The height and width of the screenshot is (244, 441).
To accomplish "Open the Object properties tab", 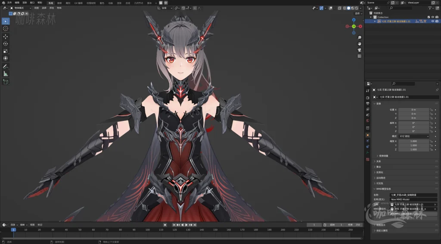I will [368, 135].
